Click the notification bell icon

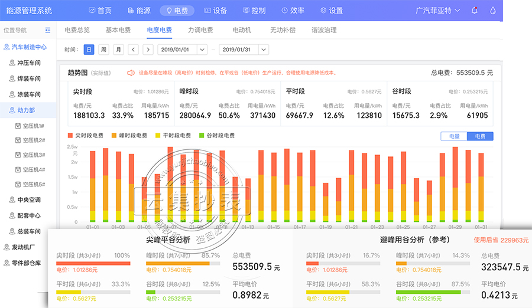click(475, 11)
